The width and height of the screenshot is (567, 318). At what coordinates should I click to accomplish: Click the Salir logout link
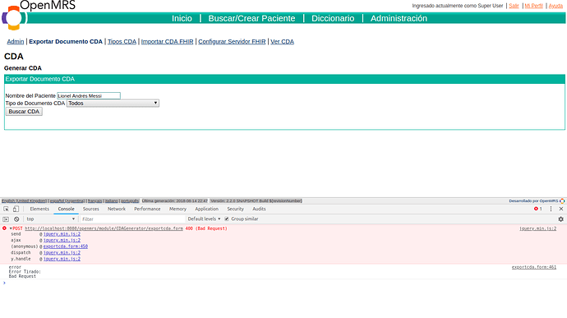[514, 6]
